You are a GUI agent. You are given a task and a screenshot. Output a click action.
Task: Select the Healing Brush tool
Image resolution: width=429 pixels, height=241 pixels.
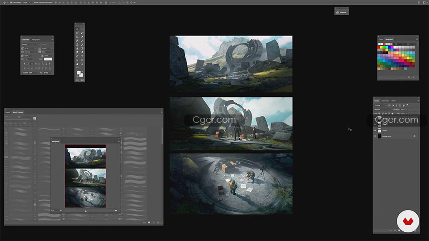click(x=77, y=41)
